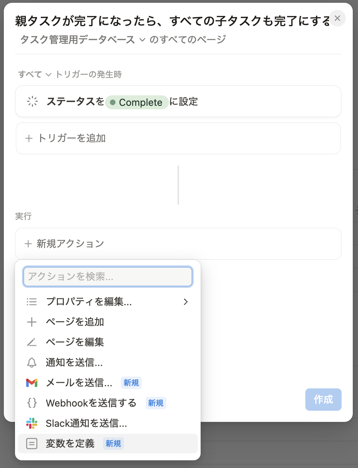The height and width of the screenshot is (468, 358).
Task: Choose 通知を送信... action
Action: pos(108,363)
